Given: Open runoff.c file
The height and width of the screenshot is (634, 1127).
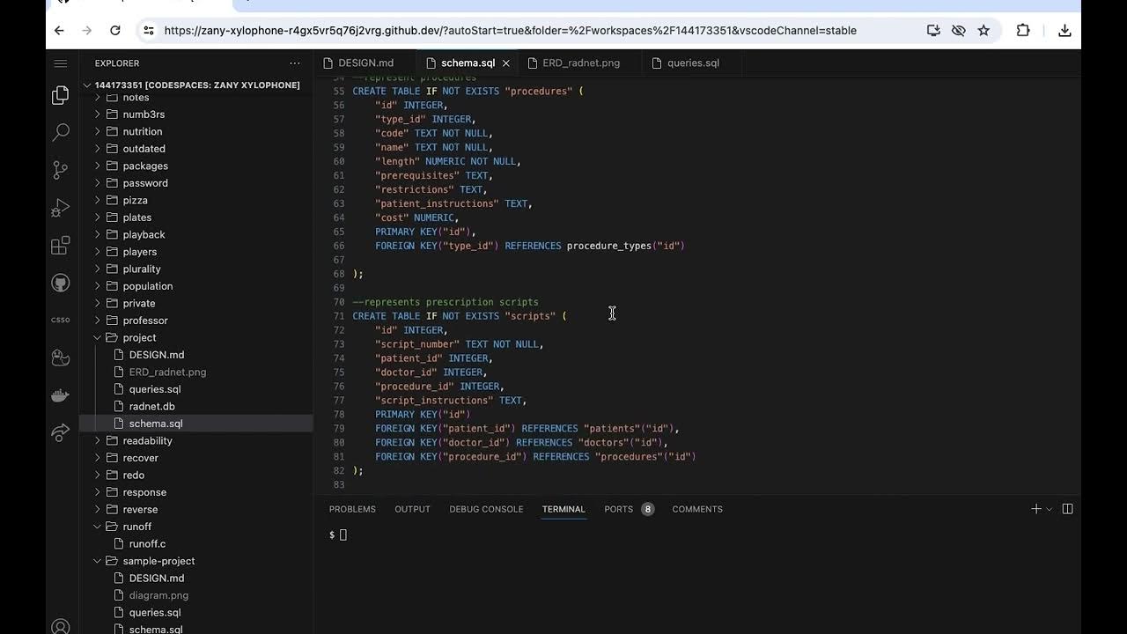Looking at the screenshot, I should 197,543.
